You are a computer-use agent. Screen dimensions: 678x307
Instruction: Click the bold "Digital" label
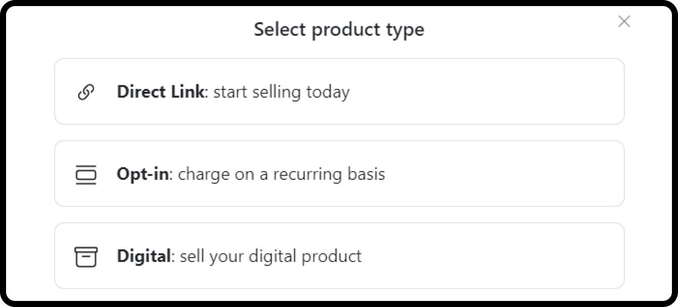tap(144, 256)
